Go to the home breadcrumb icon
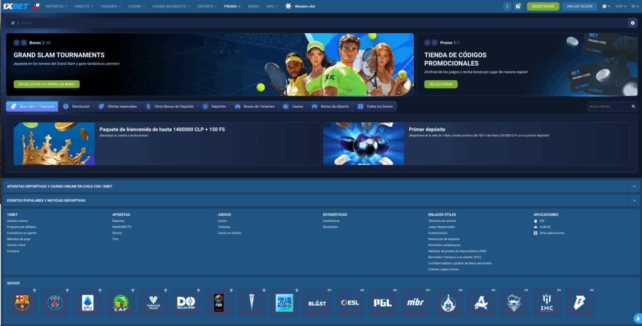The image size is (642, 326). click(13, 23)
